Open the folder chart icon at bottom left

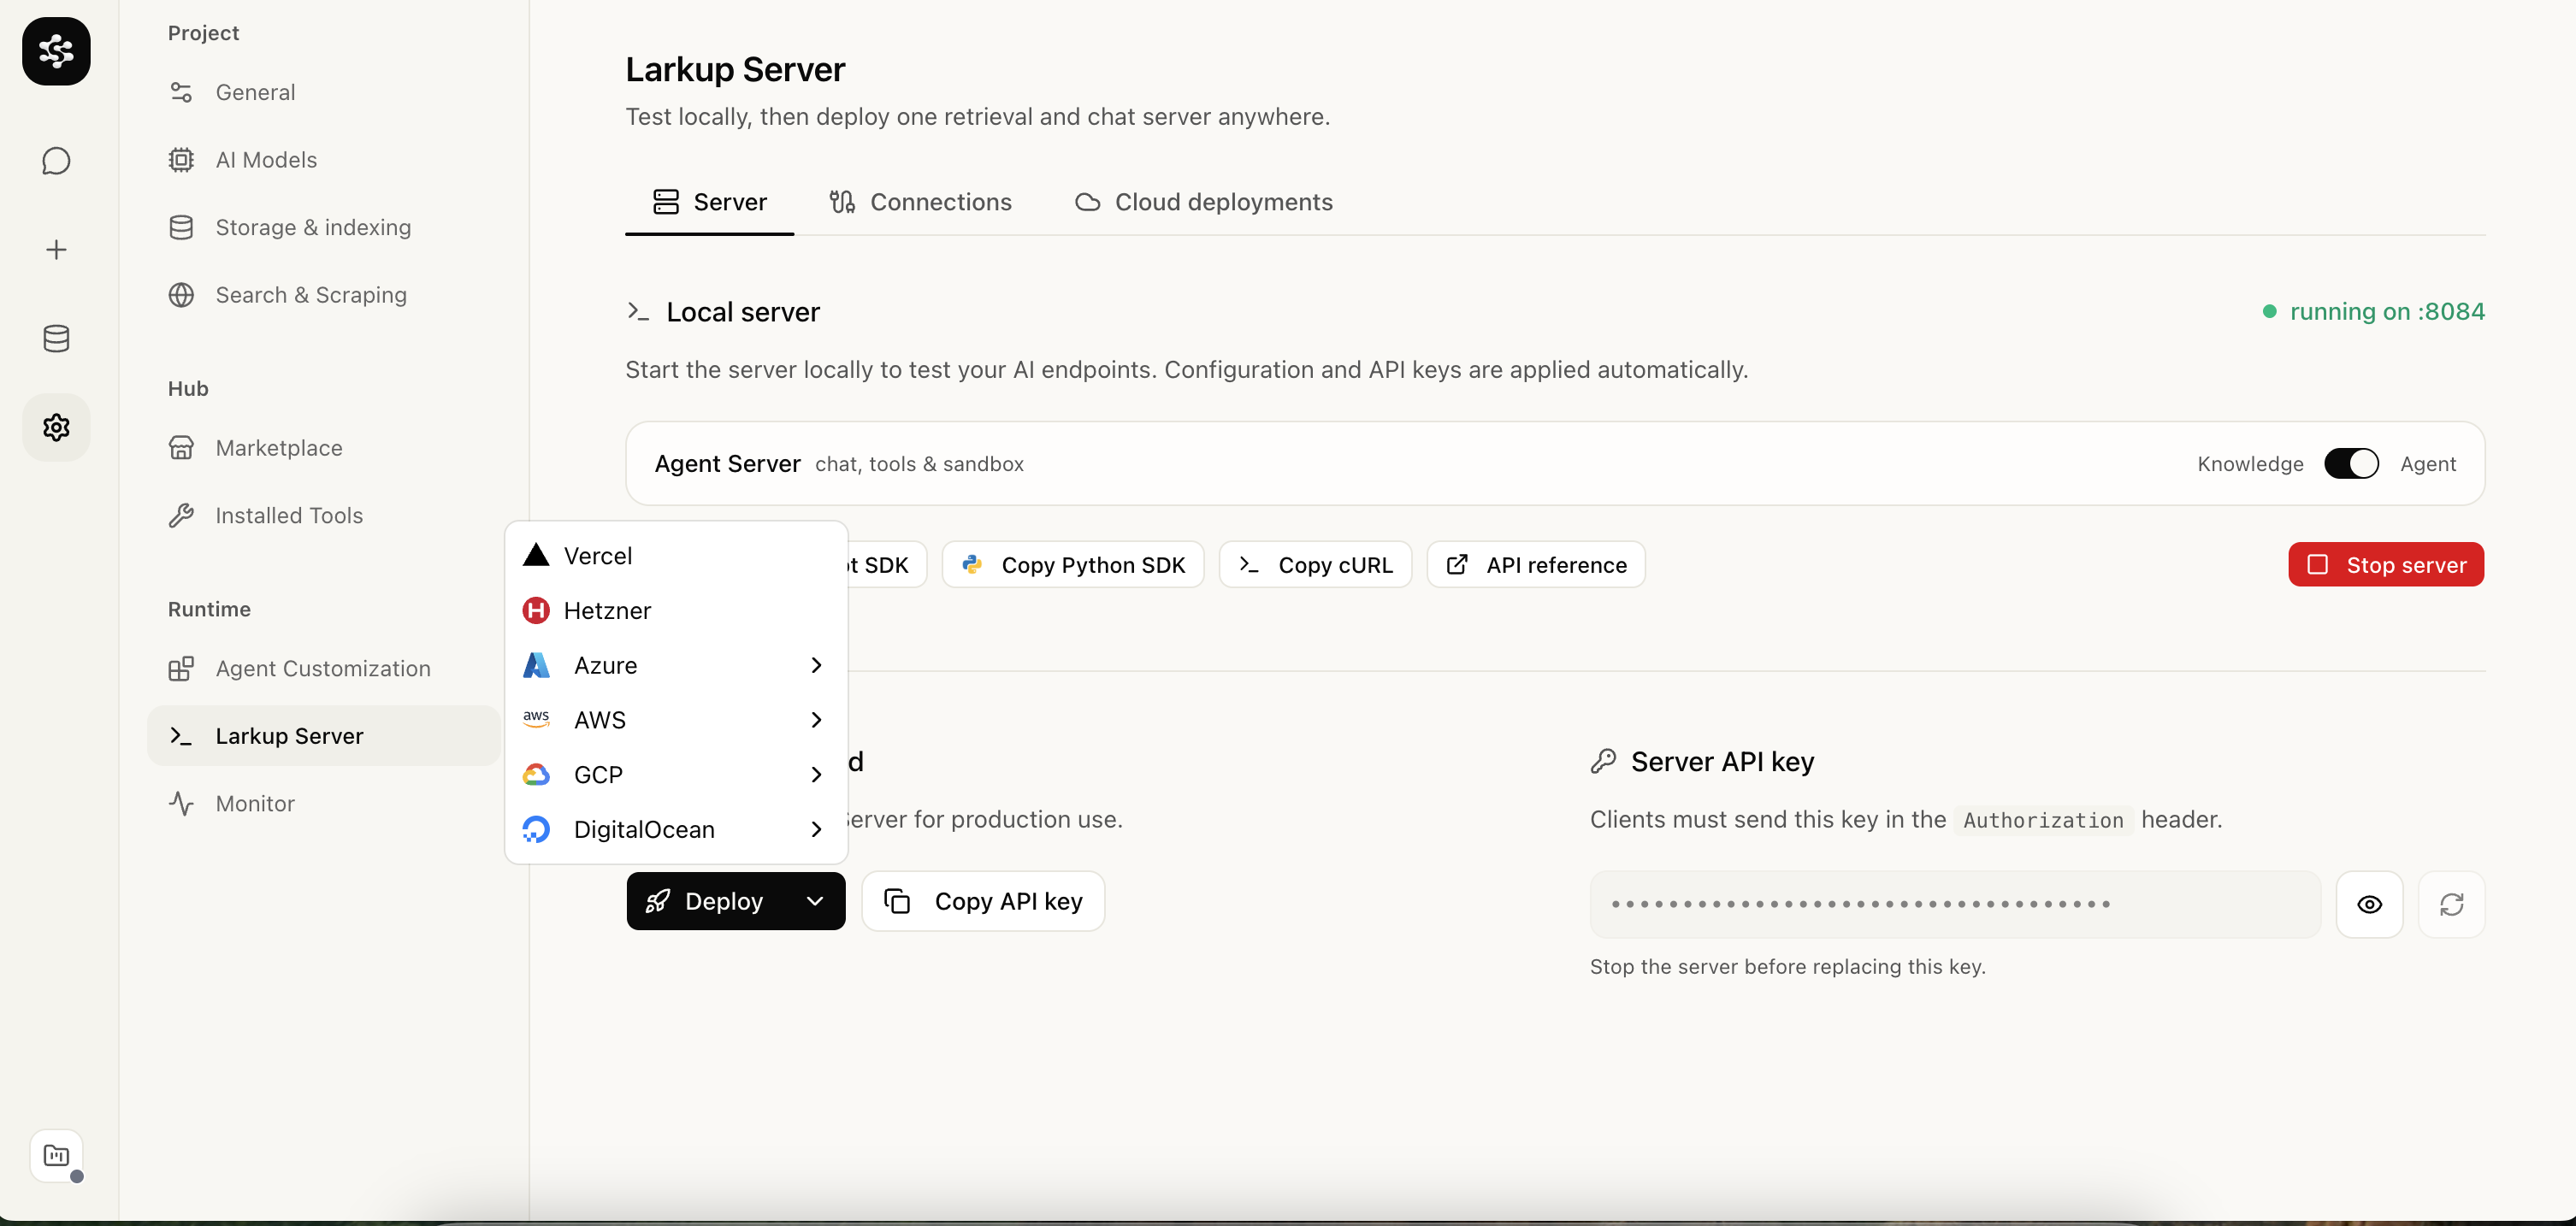pyautogui.click(x=56, y=1156)
